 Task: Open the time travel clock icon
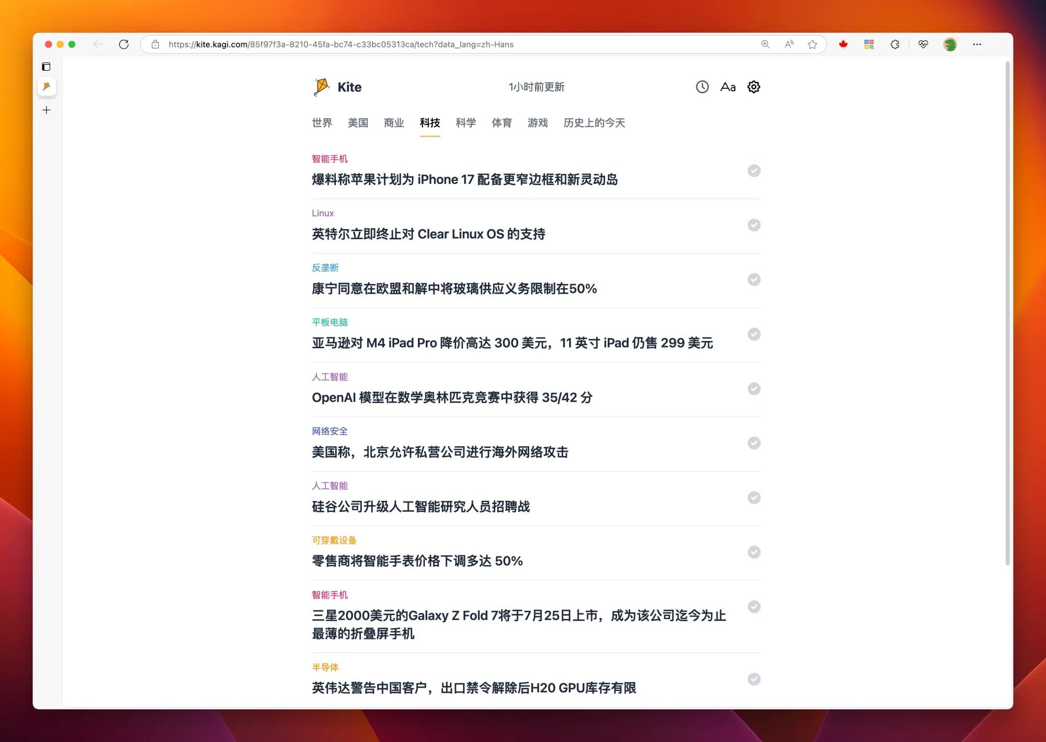pos(702,87)
